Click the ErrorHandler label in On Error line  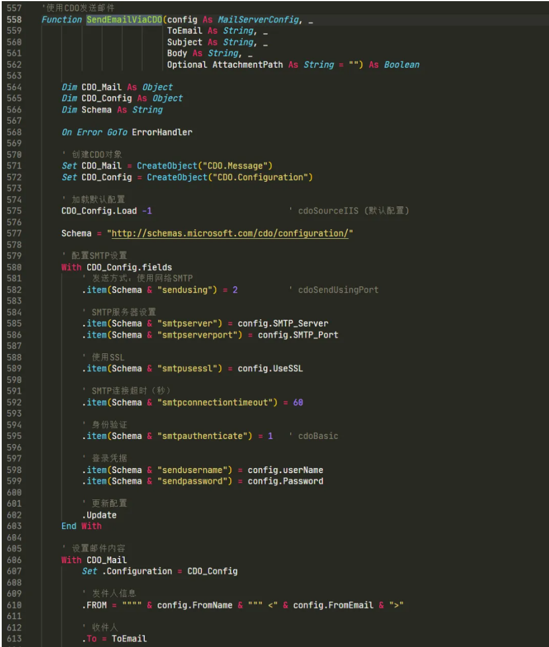162,132
